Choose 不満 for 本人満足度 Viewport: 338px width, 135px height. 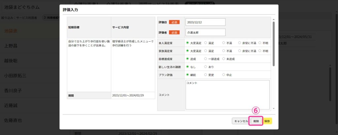pyautogui.click(x=223, y=43)
